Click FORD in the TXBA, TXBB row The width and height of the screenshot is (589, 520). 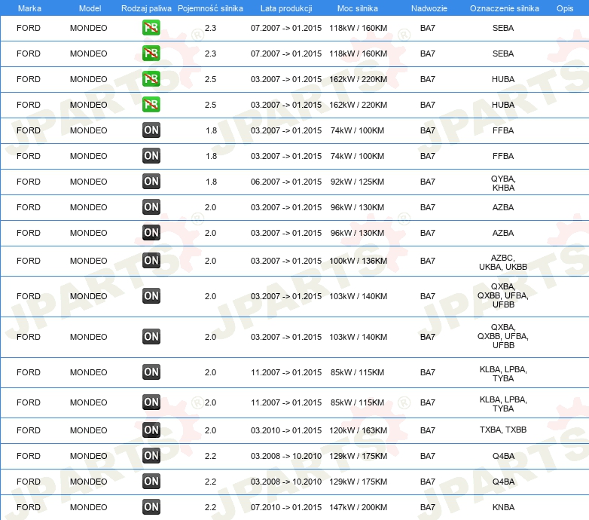(x=29, y=430)
